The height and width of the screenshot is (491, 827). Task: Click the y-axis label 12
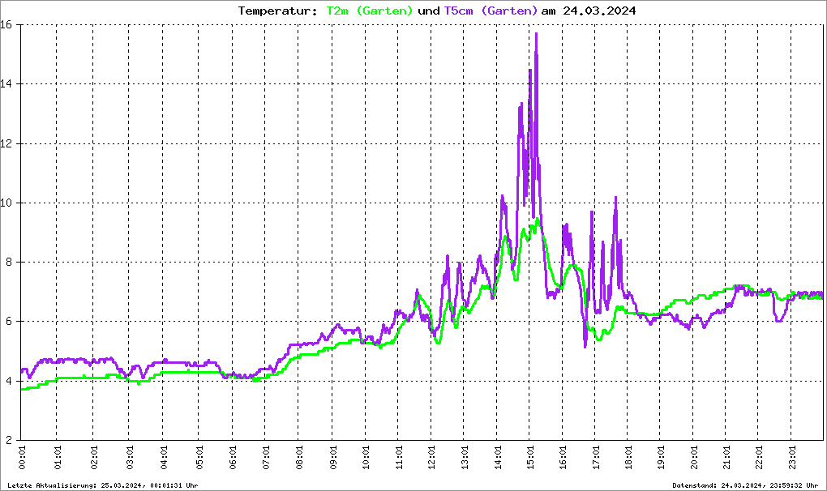(6, 143)
